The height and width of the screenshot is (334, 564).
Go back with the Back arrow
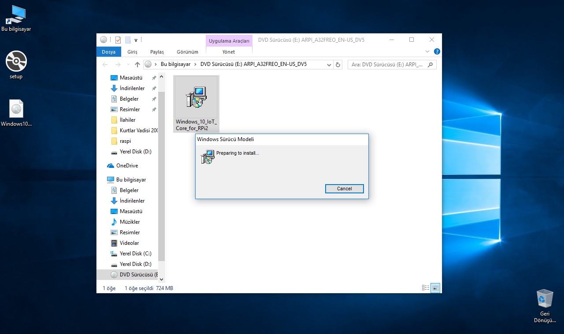(x=105, y=65)
